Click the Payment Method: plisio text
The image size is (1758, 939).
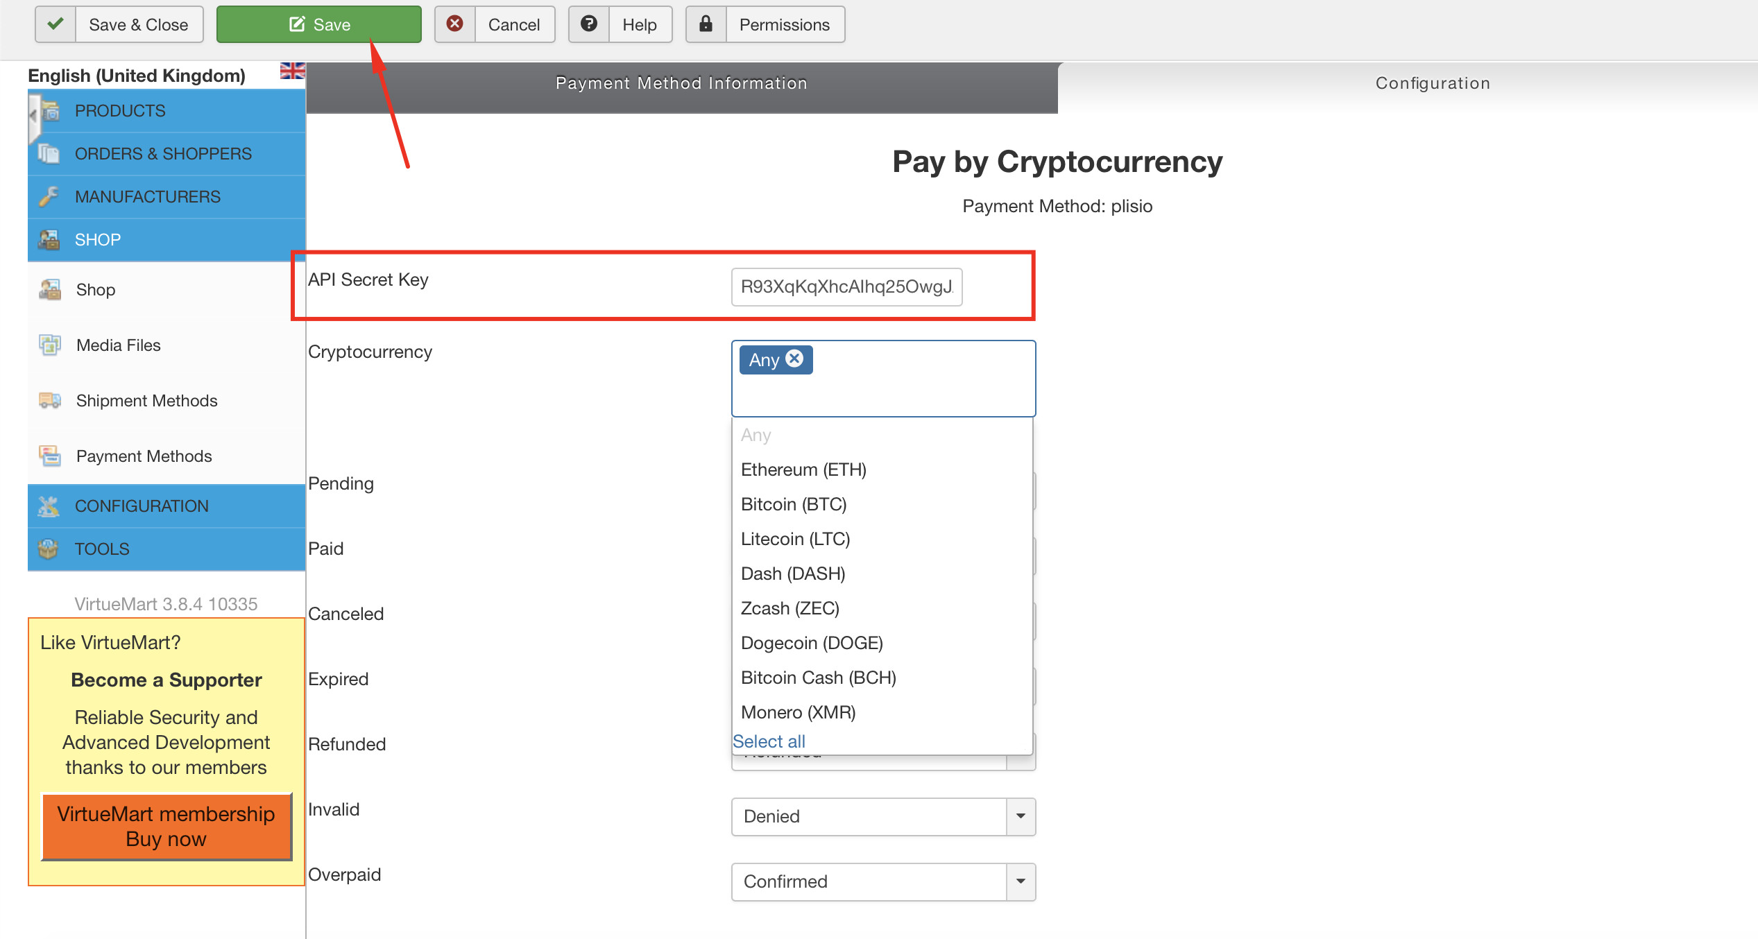coord(1057,206)
